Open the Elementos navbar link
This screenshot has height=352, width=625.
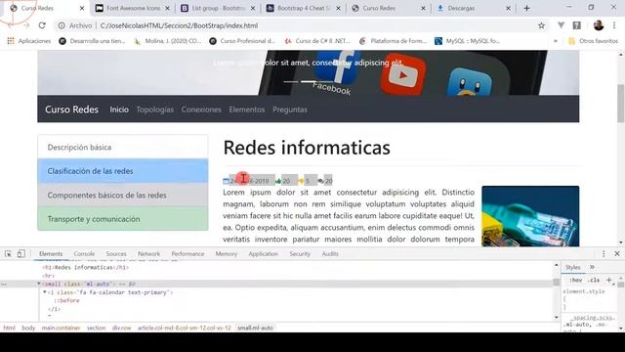[x=247, y=110]
